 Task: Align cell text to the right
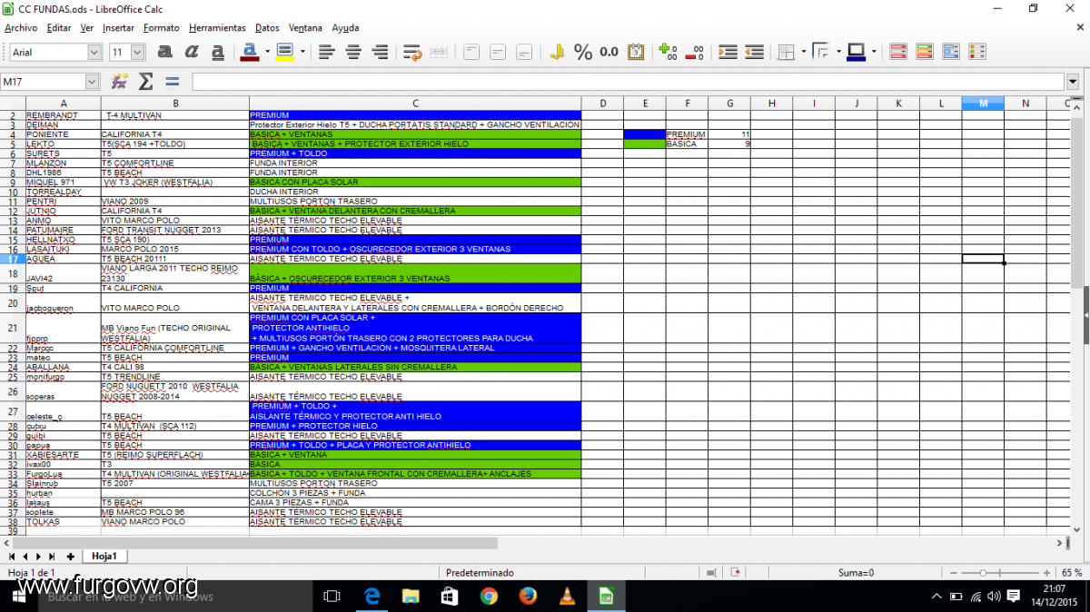(381, 52)
